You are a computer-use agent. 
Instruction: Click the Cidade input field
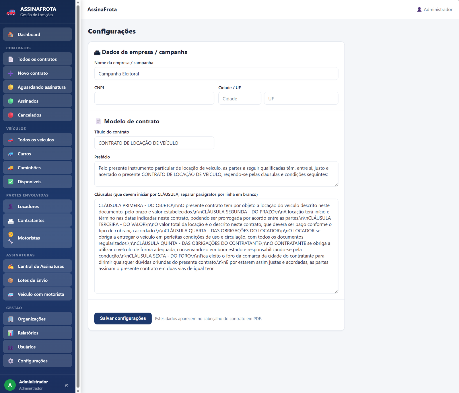240,98
